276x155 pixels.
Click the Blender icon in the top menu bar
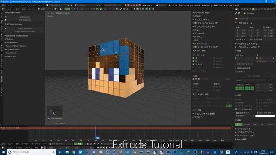[3, 5]
